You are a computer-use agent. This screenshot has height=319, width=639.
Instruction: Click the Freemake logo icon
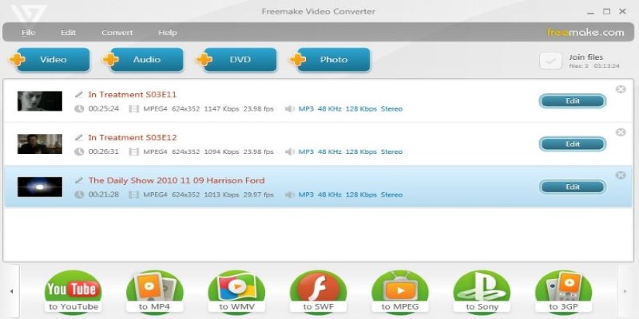[28, 14]
